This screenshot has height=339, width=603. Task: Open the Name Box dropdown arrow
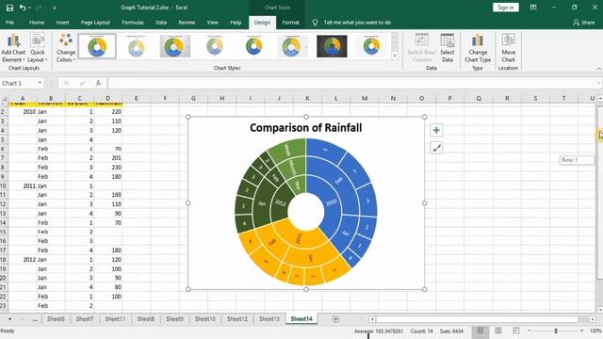pyautogui.click(x=40, y=83)
